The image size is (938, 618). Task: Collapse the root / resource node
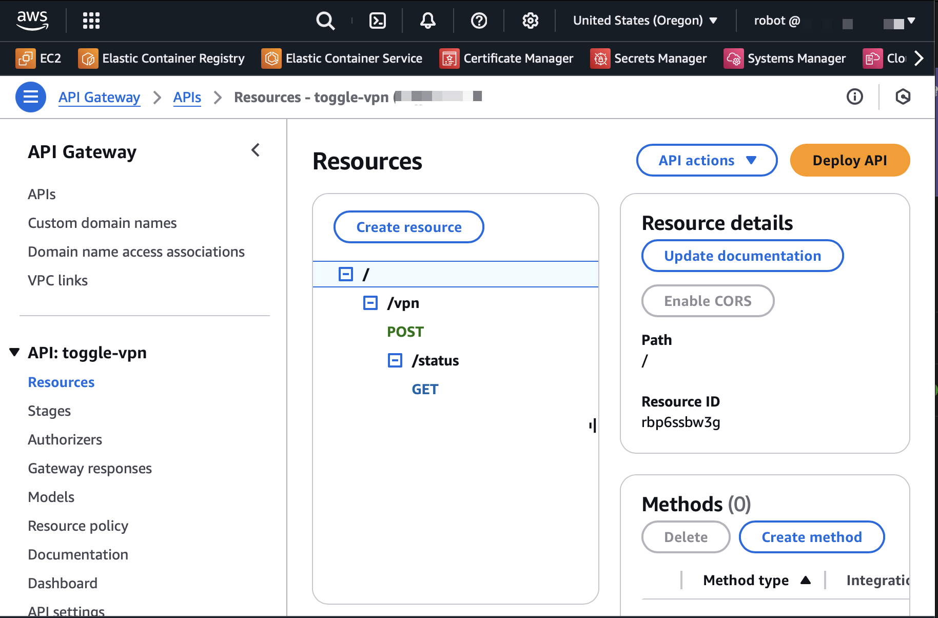click(346, 274)
